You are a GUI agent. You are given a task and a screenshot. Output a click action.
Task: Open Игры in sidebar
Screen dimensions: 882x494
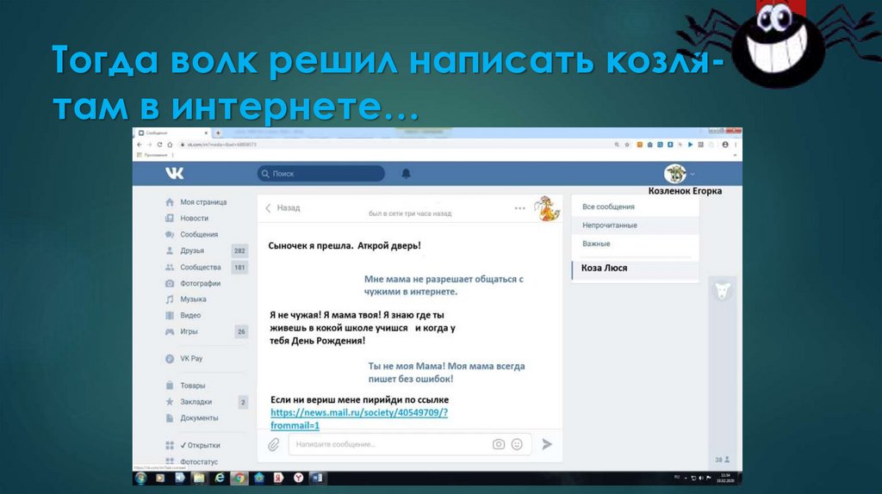pyautogui.click(x=189, y=331)
